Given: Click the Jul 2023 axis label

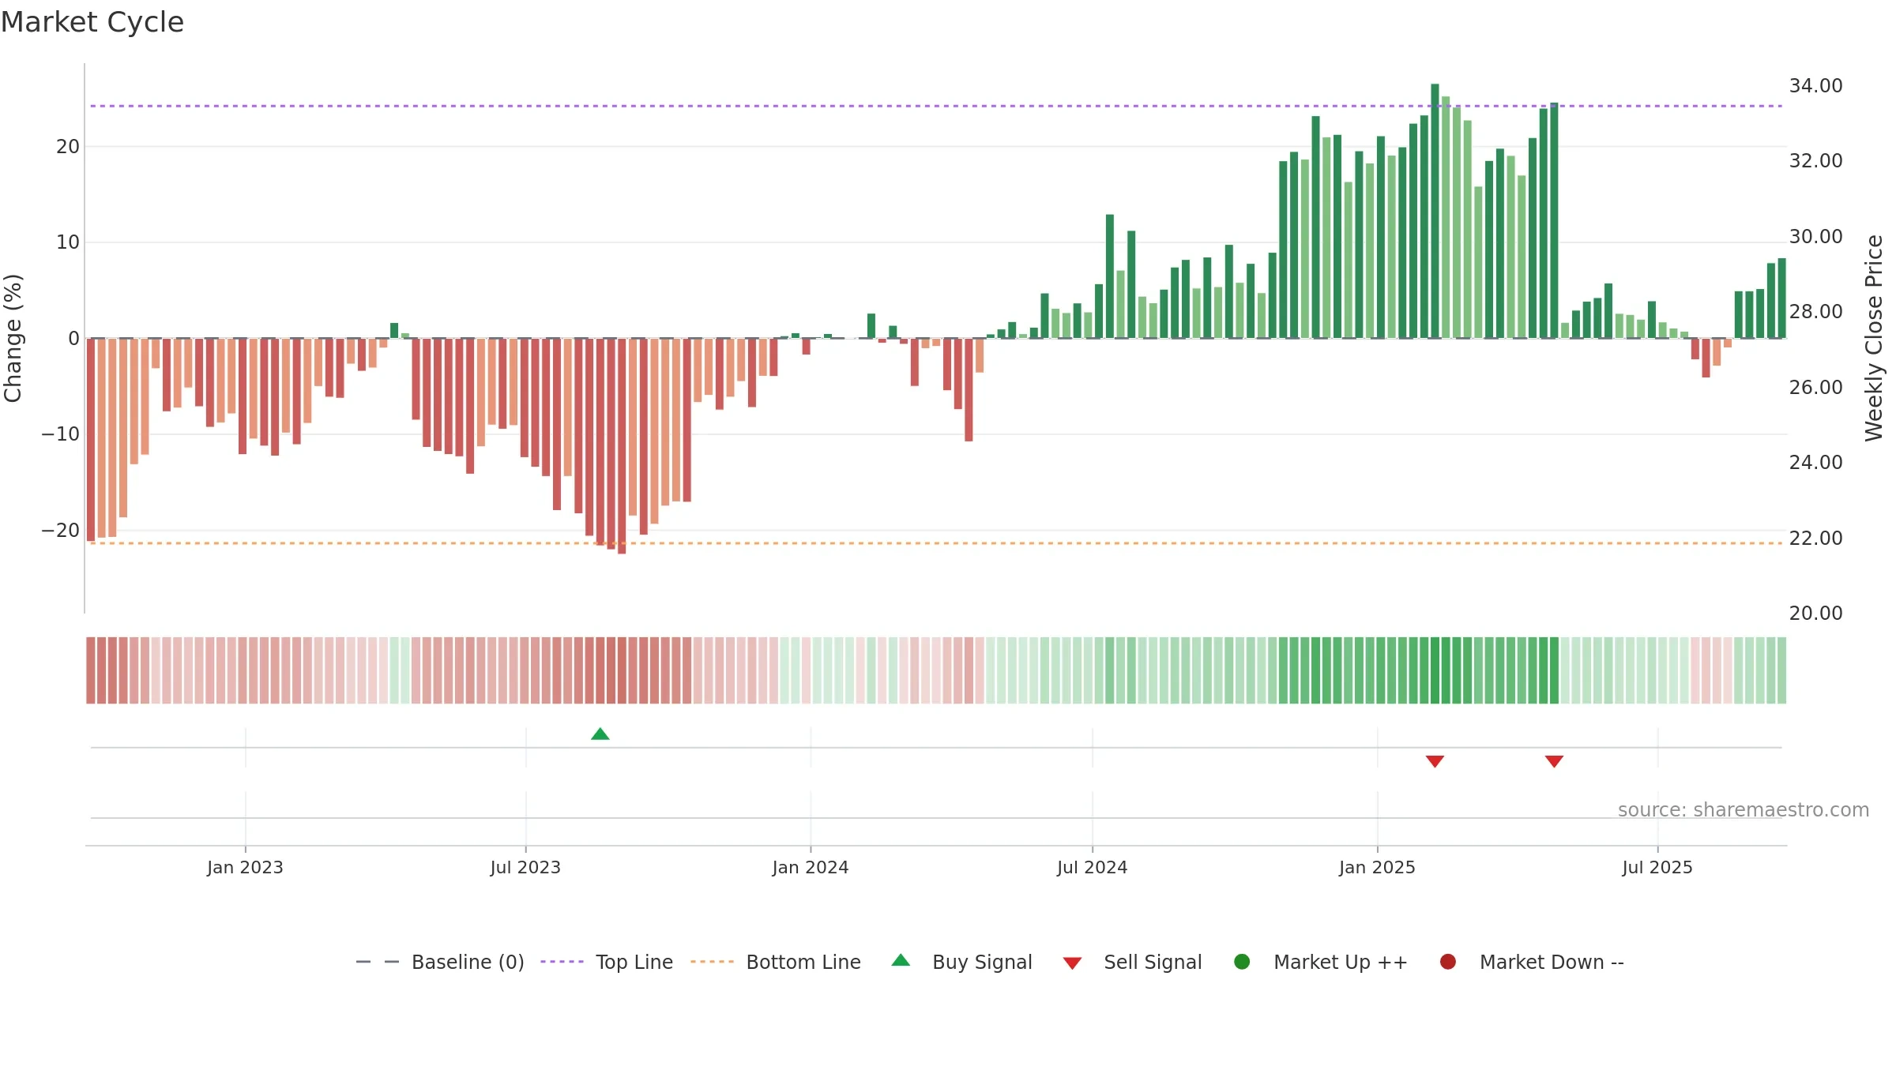Looking at the screenshot, I should coord(525,867).
